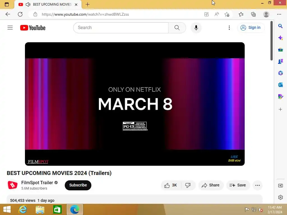Open sidebar Games chess icon

[x=280, y=61]
